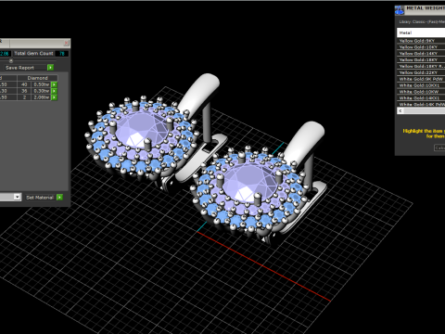Click the Set Material button
445x334 pixels.
40,198
